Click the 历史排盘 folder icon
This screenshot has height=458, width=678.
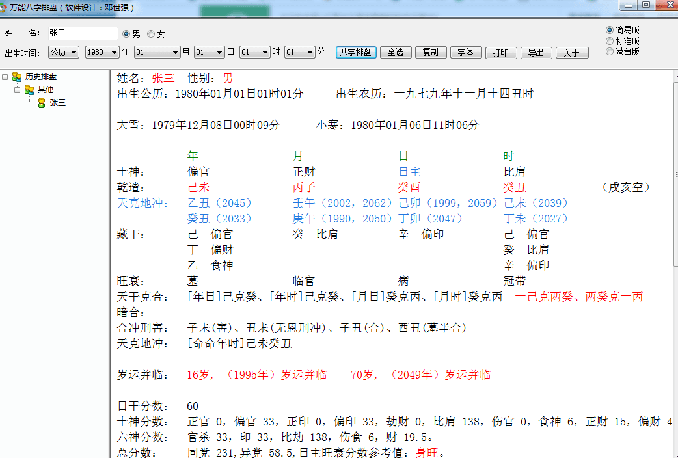tap(17, 77)
